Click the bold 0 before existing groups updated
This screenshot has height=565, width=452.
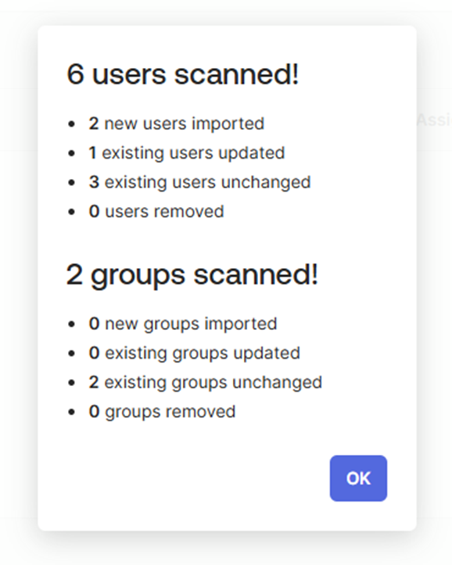[x=94, y=352]
